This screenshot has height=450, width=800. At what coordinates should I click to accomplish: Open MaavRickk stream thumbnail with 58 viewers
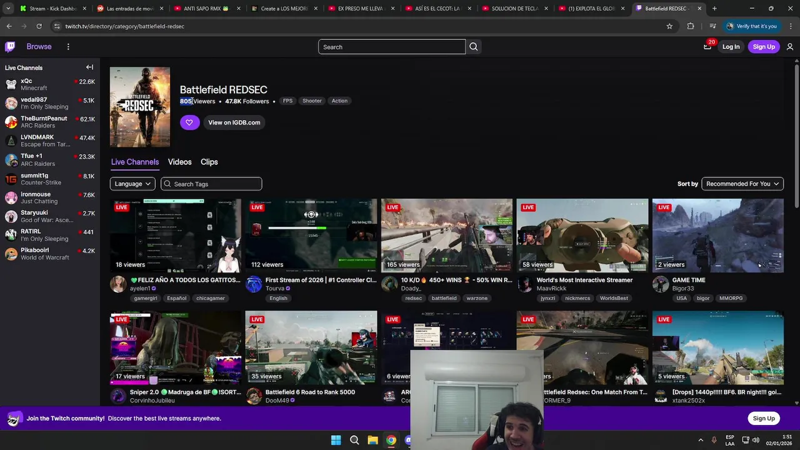(x=582, y=236)
